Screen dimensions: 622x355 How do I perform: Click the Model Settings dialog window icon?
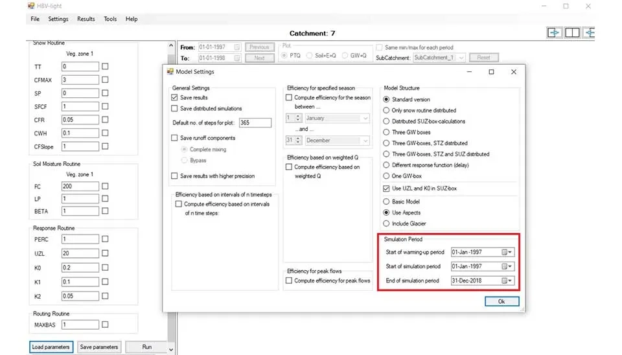click(170, 72)
